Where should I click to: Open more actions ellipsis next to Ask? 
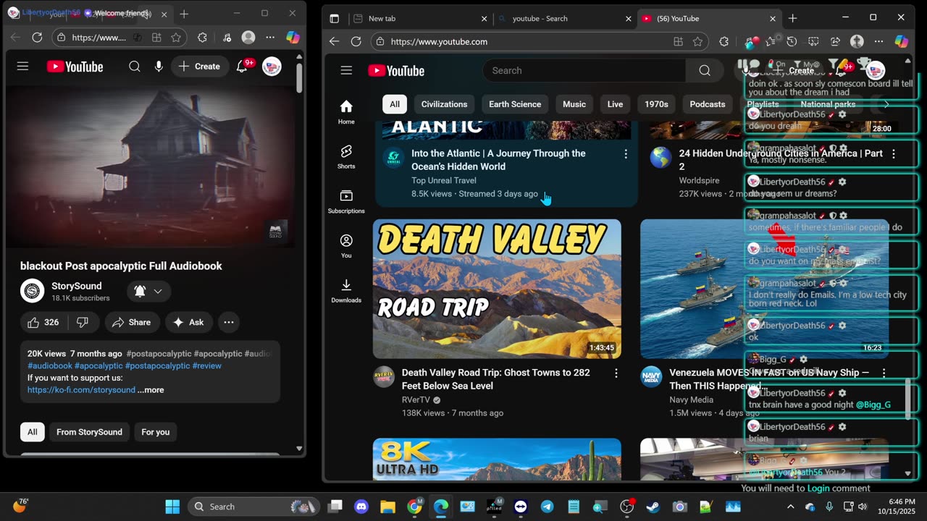[229, 322]
